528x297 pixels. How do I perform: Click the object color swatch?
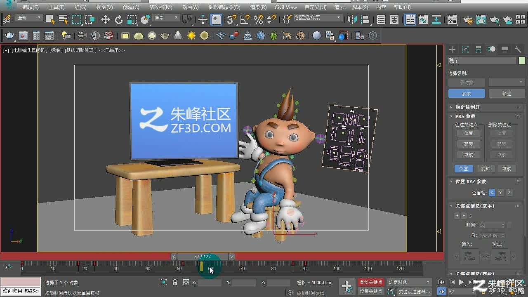click(522, 61)
